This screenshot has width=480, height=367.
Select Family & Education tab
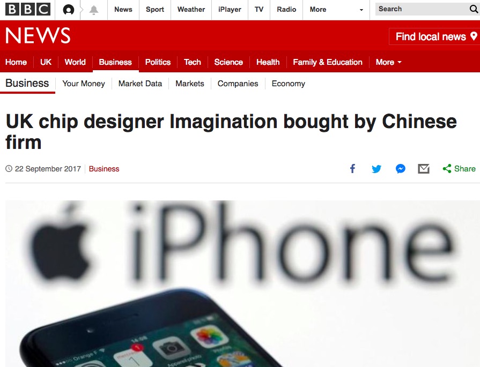click(x=328, y=62)
